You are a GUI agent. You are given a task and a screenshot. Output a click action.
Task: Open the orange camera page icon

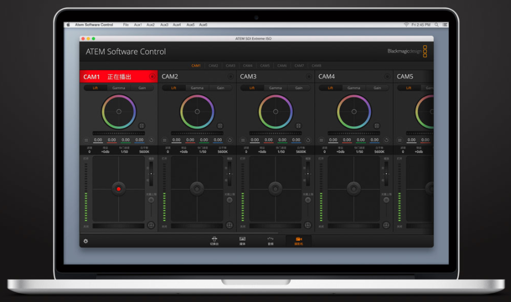pyautogui.click(x=298, y=241)
